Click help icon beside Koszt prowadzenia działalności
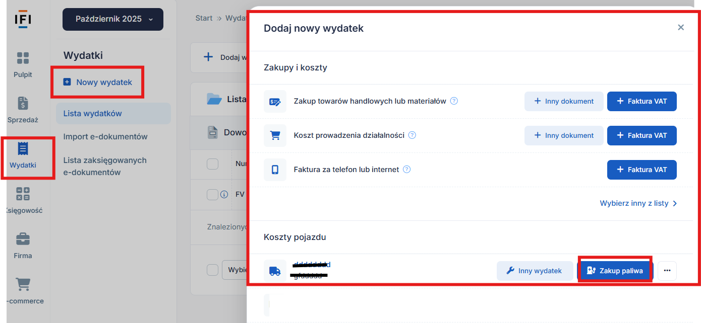Image resolution: width=701 pixels, height=323 pixels. point(412,135)
